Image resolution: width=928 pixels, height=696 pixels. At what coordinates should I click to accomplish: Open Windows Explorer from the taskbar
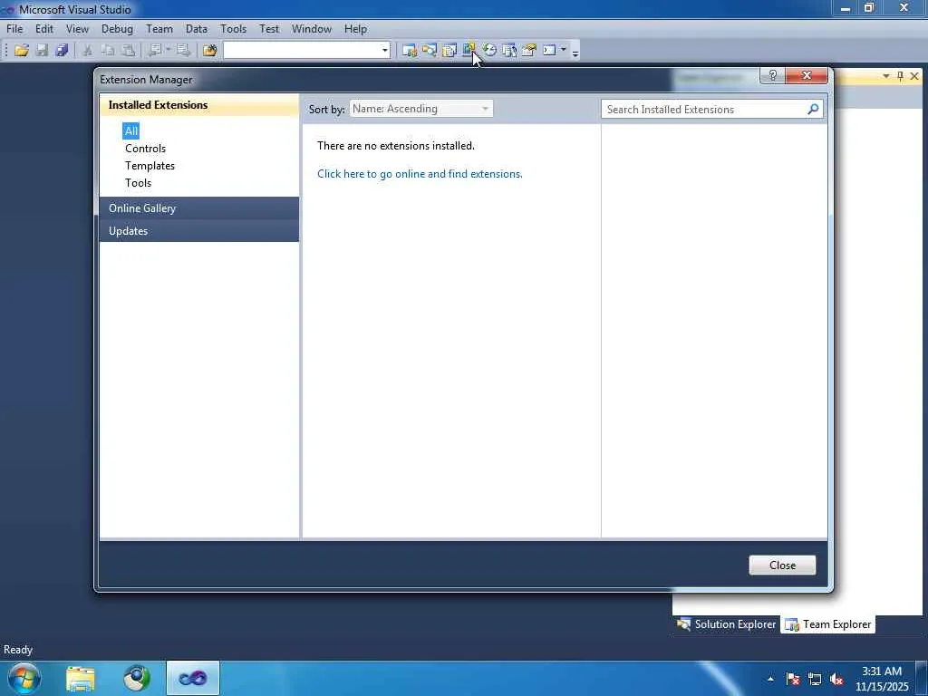click(x=81, y=678)
